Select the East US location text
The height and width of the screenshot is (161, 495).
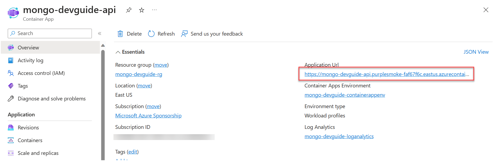point(124,95)
